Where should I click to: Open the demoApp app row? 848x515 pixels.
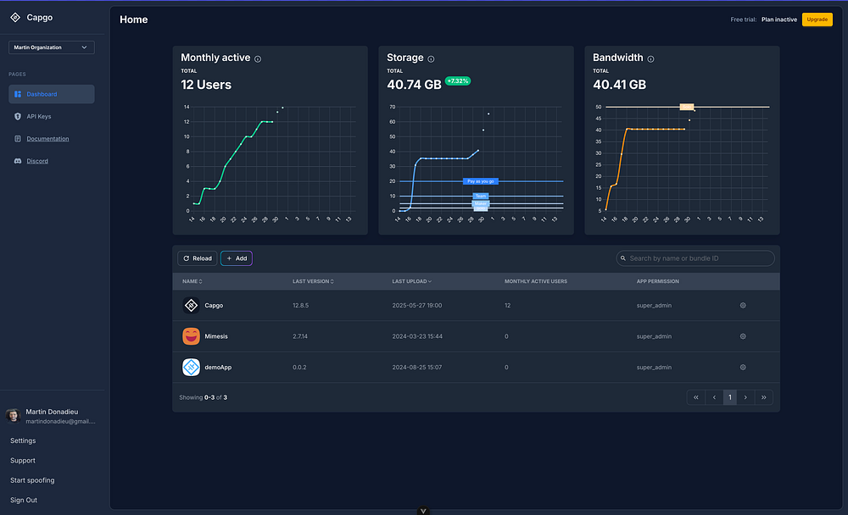tap(476, 368)
